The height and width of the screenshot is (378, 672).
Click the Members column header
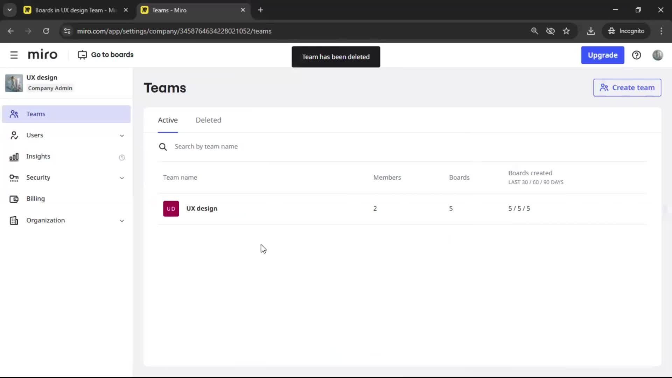(x=387, y=177)
